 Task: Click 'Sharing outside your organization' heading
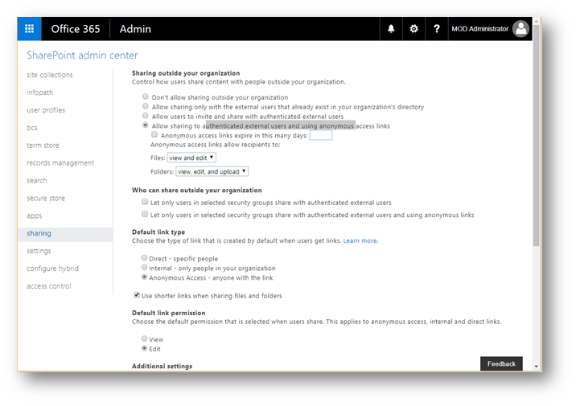(x=186, y=73)
